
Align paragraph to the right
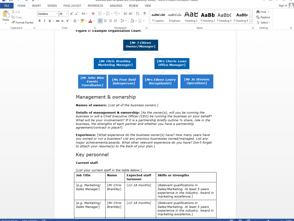click(x=110, y=21)
